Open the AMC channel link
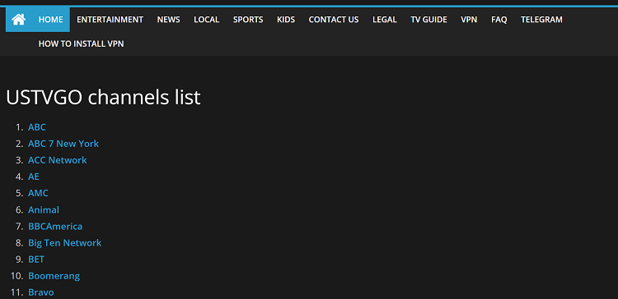 [38, 193]
